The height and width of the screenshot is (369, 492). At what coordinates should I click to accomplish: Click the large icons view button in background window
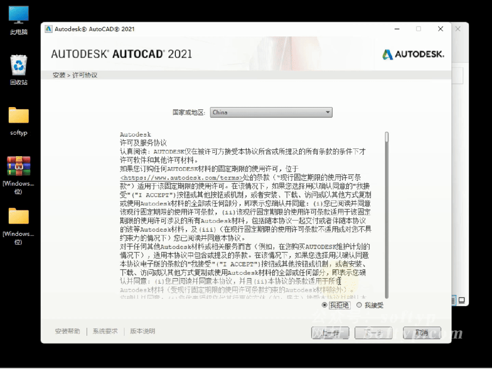pos(461,300)
